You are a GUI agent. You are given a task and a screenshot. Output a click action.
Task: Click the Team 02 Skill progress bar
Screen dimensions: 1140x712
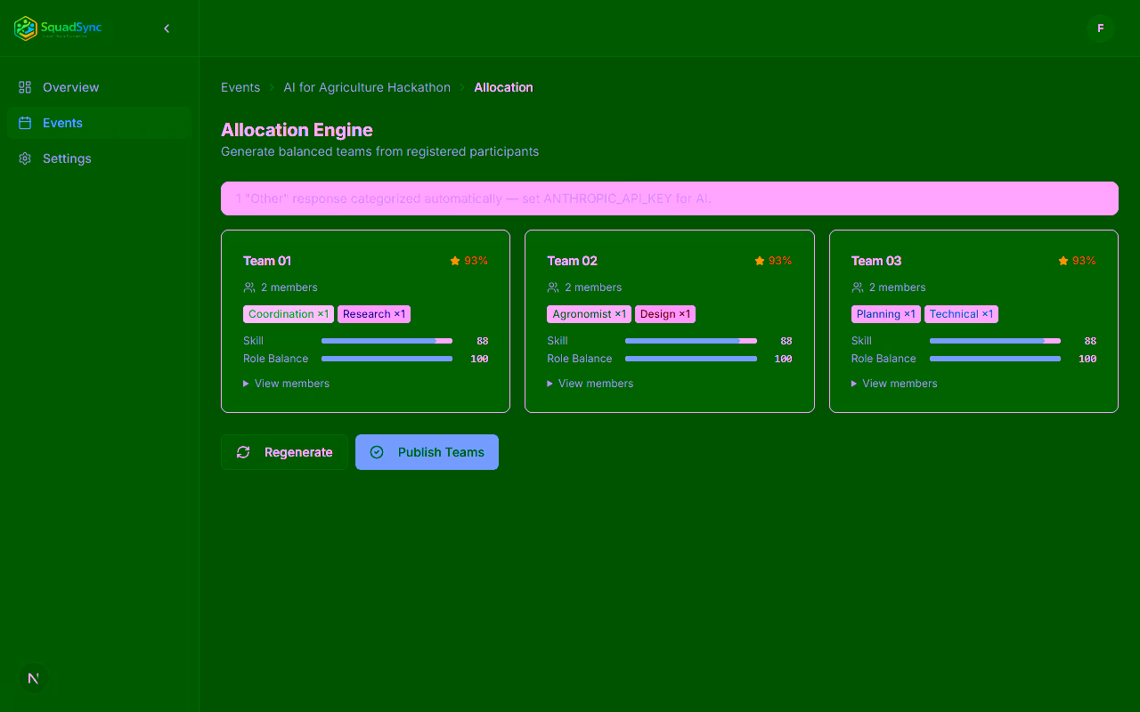(691, 341)
